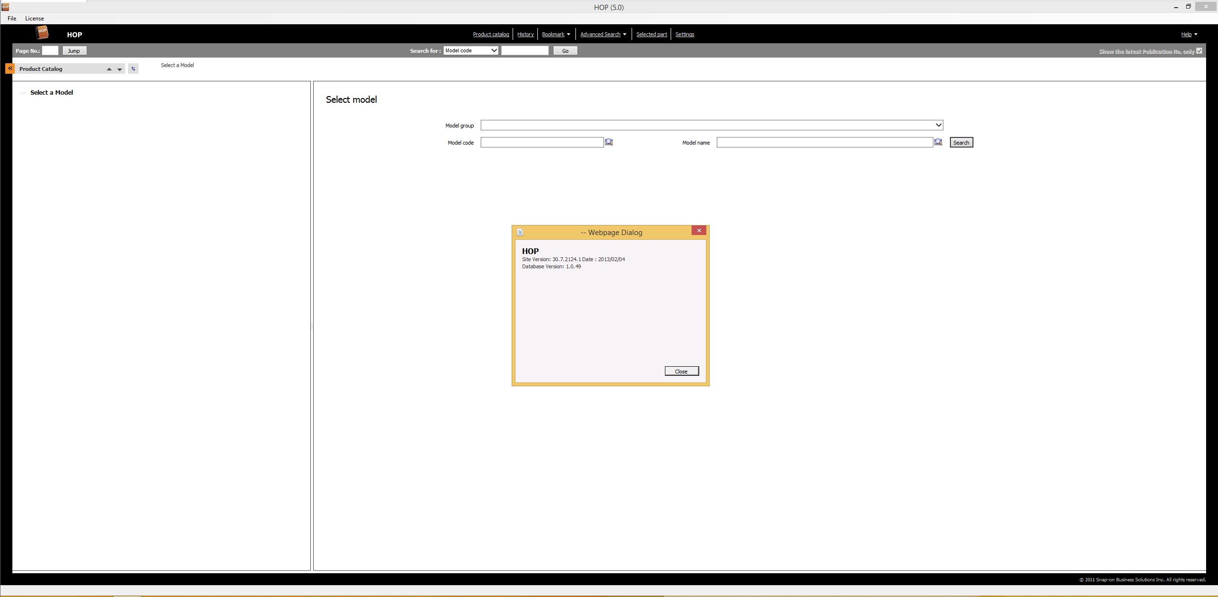
Task: Click the Go button
Action: click(565, 51)
